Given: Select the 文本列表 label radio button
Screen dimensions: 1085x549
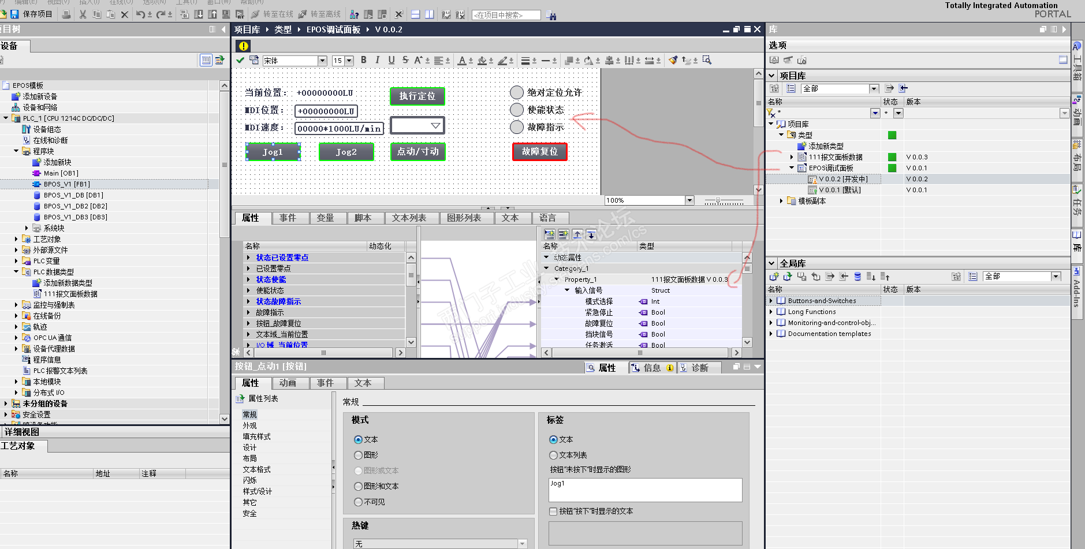Looking at the screenshot, I should coord(553,455).
